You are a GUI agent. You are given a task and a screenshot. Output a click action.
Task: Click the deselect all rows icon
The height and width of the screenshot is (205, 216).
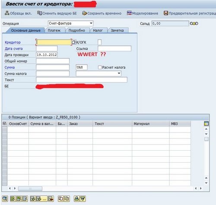coord(25,199)
